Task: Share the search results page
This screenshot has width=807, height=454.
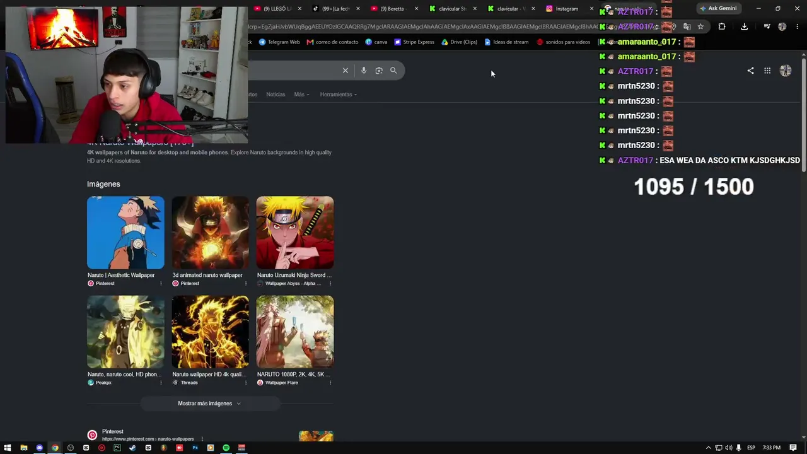Action: (x=750, y=71)
